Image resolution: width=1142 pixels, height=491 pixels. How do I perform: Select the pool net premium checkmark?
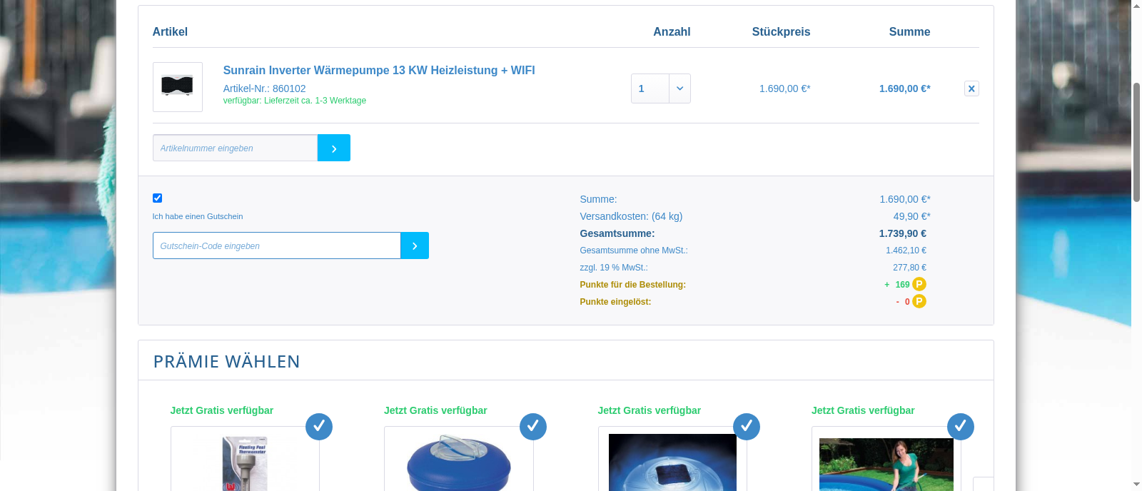(961, 427)
